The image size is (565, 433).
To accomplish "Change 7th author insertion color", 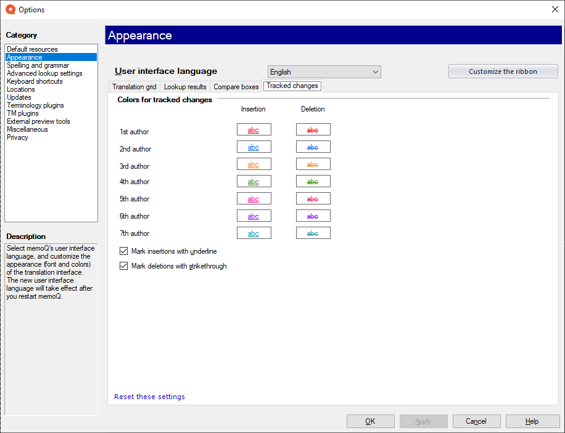I will (254, 233).
